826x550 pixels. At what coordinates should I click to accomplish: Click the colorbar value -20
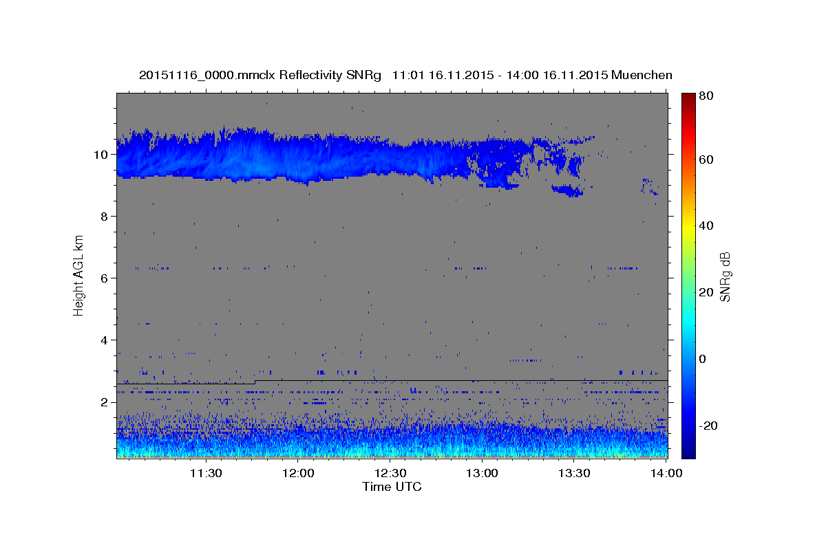pyautogui.click(x=708, y=425)
